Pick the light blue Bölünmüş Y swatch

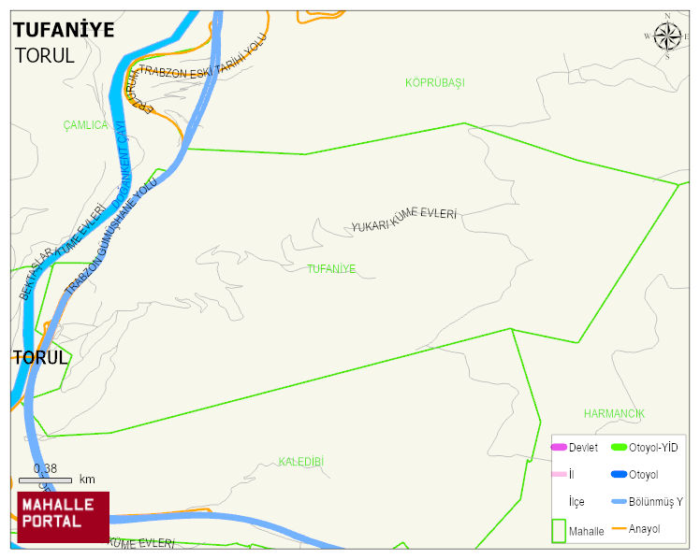pyautogui.click(x=619, y=502)
